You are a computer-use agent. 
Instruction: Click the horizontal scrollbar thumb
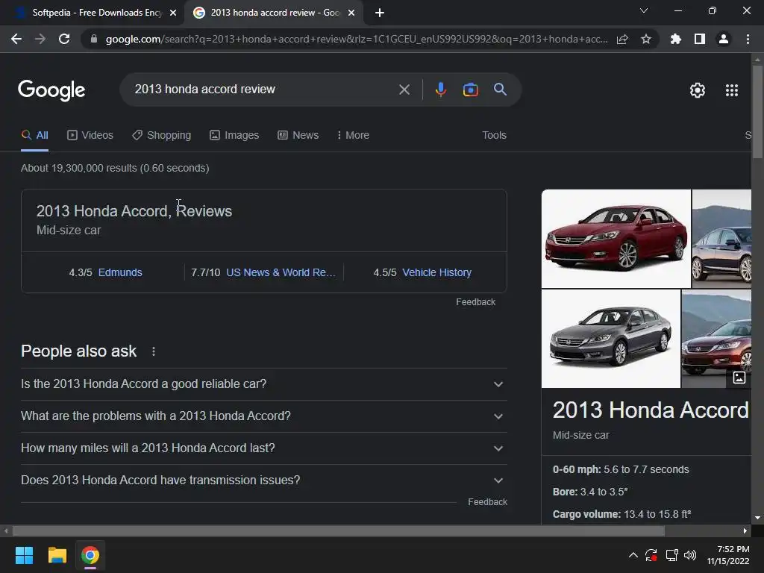[x=338, y=530]
